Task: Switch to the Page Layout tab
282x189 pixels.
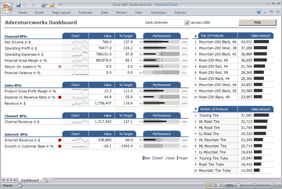Action: [x=61, y=13]
